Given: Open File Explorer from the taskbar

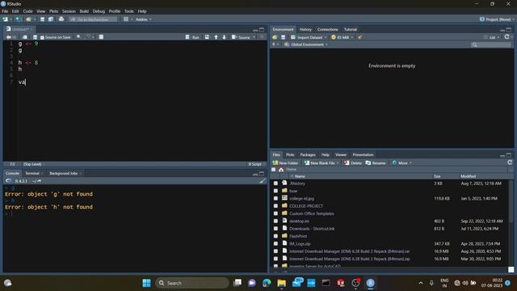Looking at the screenshot, I should click(x=282, y=283).
